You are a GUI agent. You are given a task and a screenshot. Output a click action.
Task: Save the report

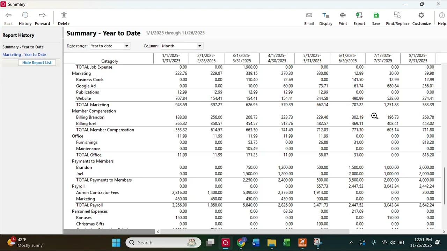click(376, 18)
